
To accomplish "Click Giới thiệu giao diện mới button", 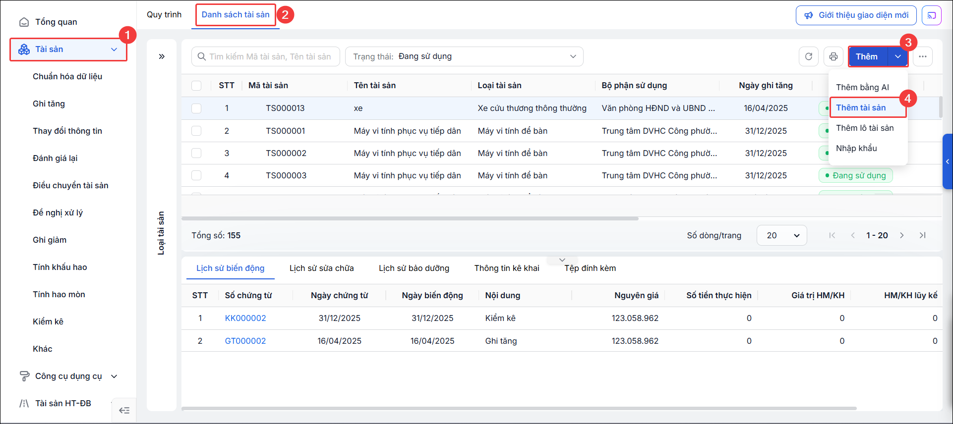I will tap(856, 15).
